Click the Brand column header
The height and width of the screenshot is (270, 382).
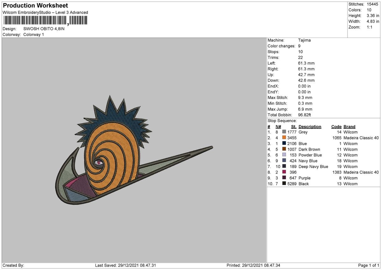pos(349,126)
